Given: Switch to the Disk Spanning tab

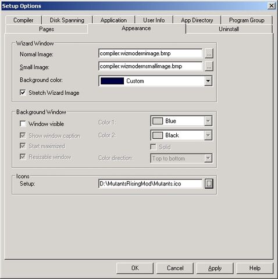Looking at the screenshot, I should [67, 20].
